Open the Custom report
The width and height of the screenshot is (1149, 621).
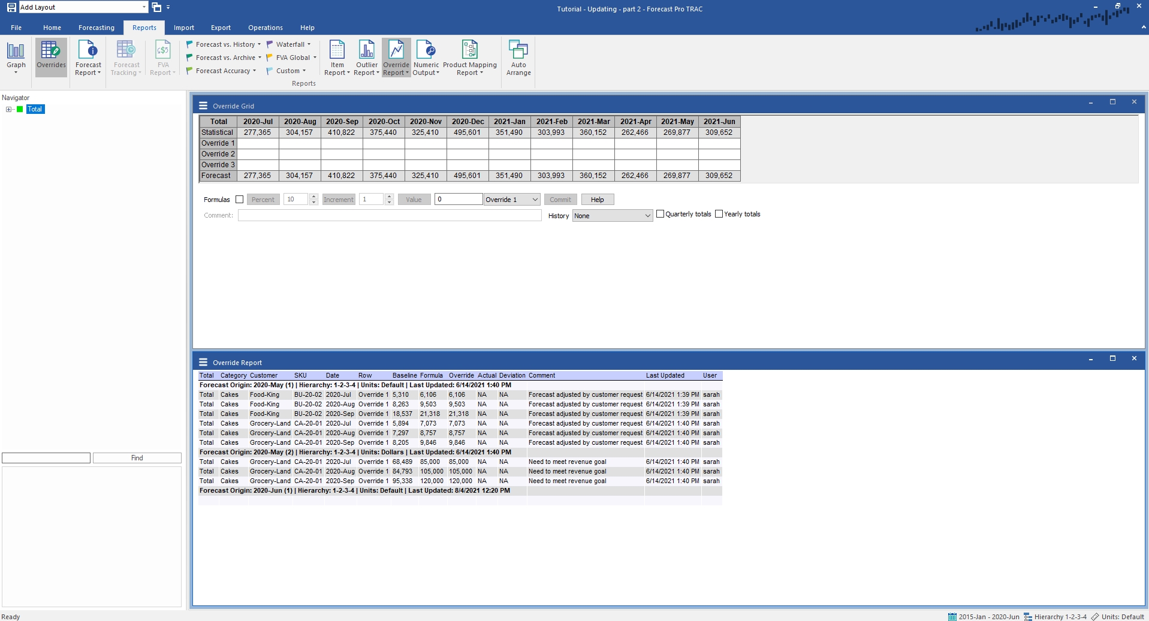point(286,71)
